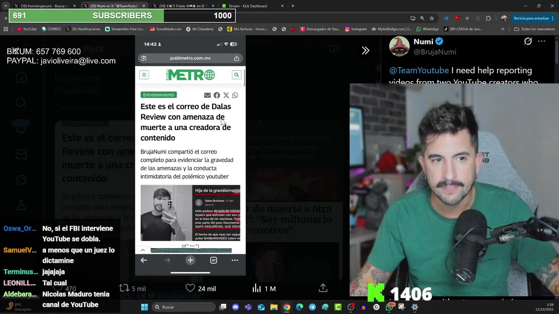This screenshot has width=559, height=314.
Task: Click the @BrujaNumi handle
Action: click(435, 52)
